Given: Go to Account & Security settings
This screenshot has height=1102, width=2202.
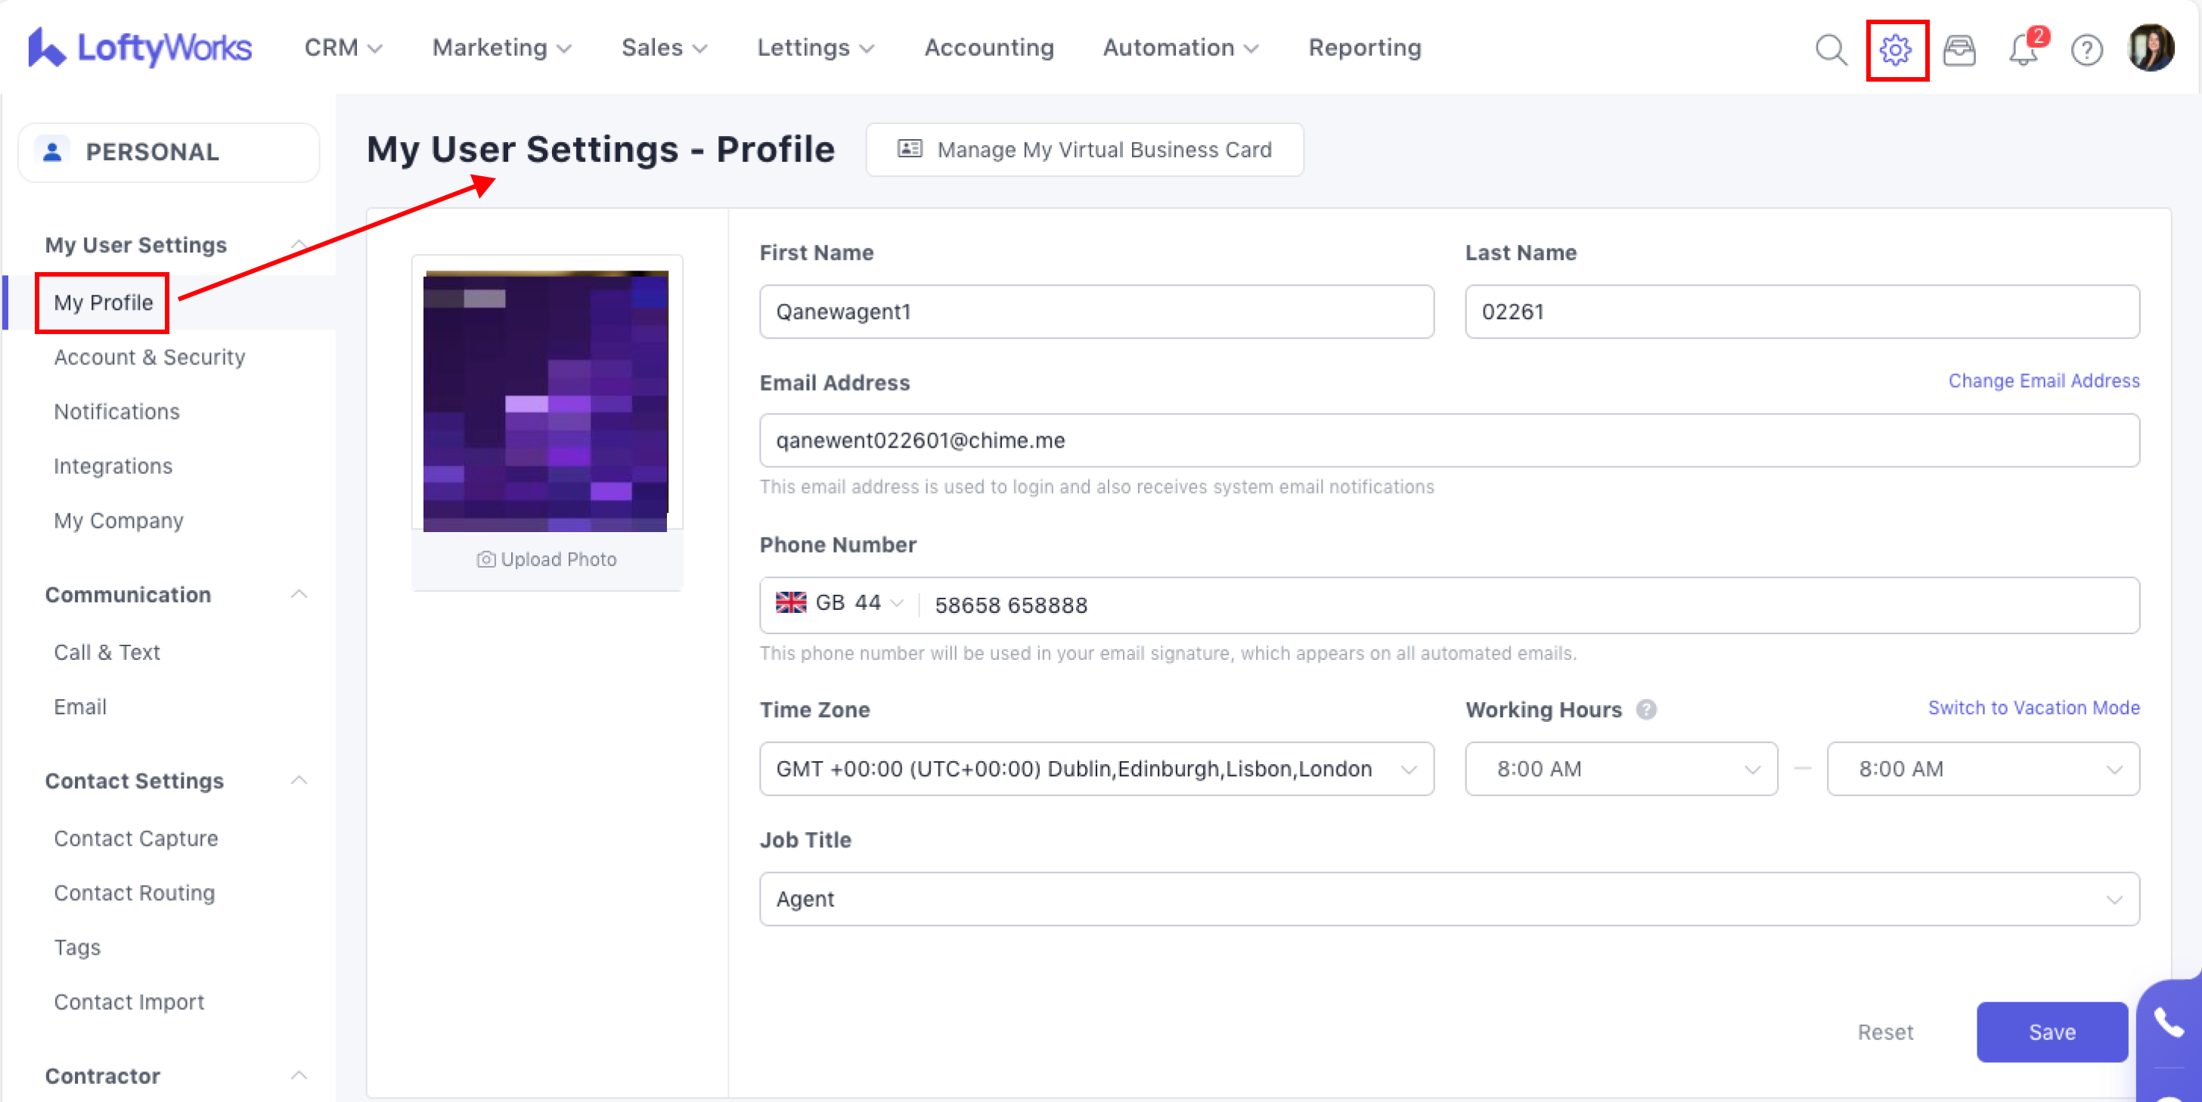Looking at the screenshot, I should point(150,357).
